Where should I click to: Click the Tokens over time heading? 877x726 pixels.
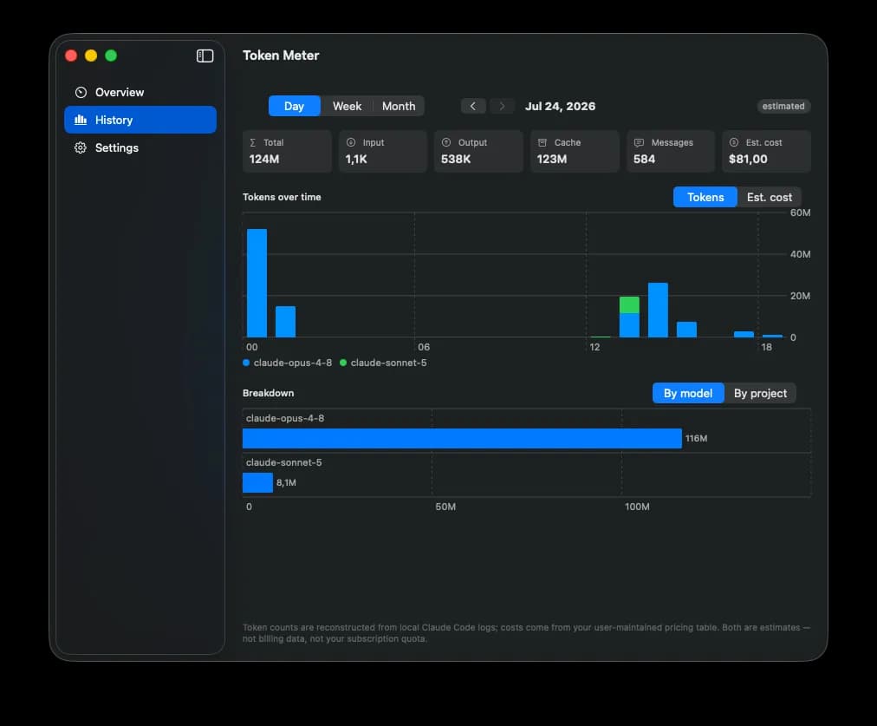[282, 197]
